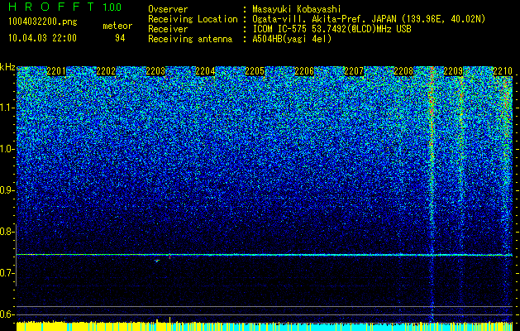Click the HROFFT program title
The image size is (520, 331).
tap(51, 7)
